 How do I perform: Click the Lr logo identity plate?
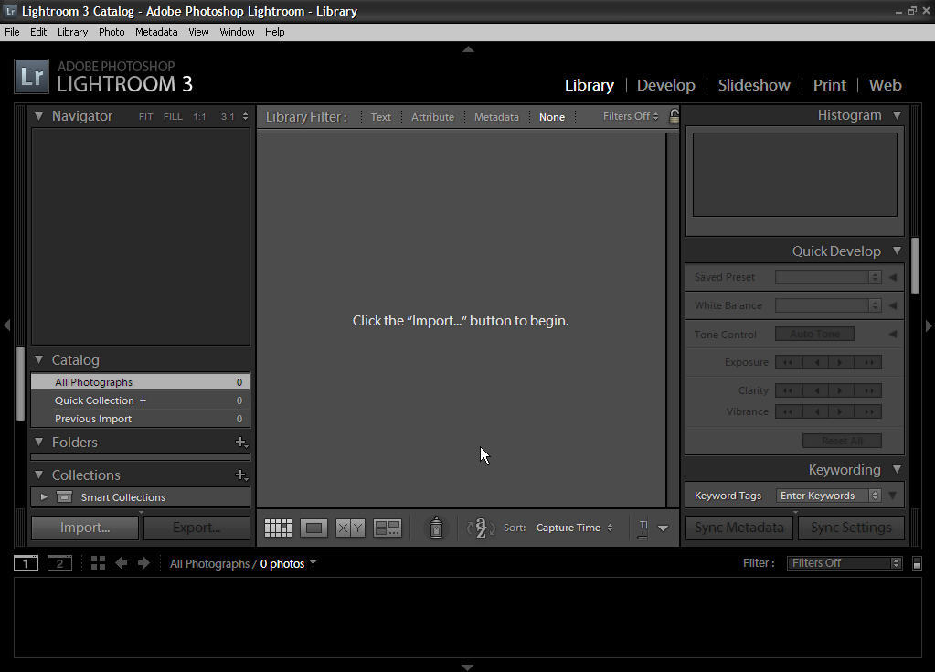31,76
